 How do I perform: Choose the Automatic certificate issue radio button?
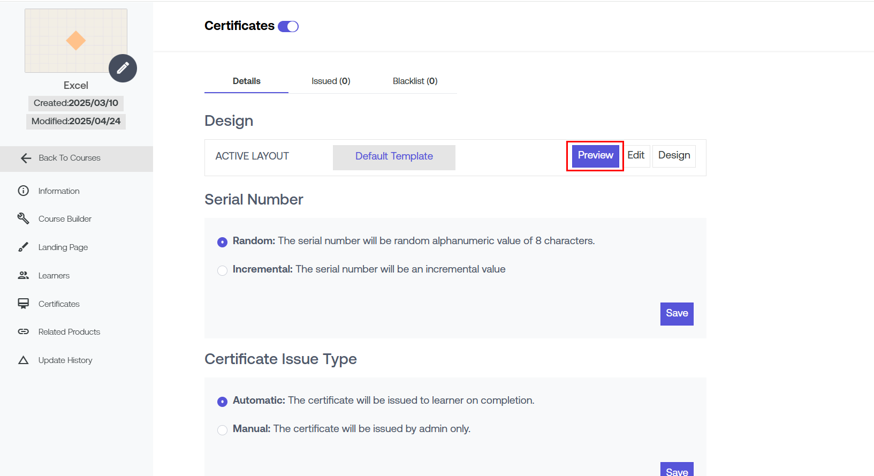(x=223, y=402)
